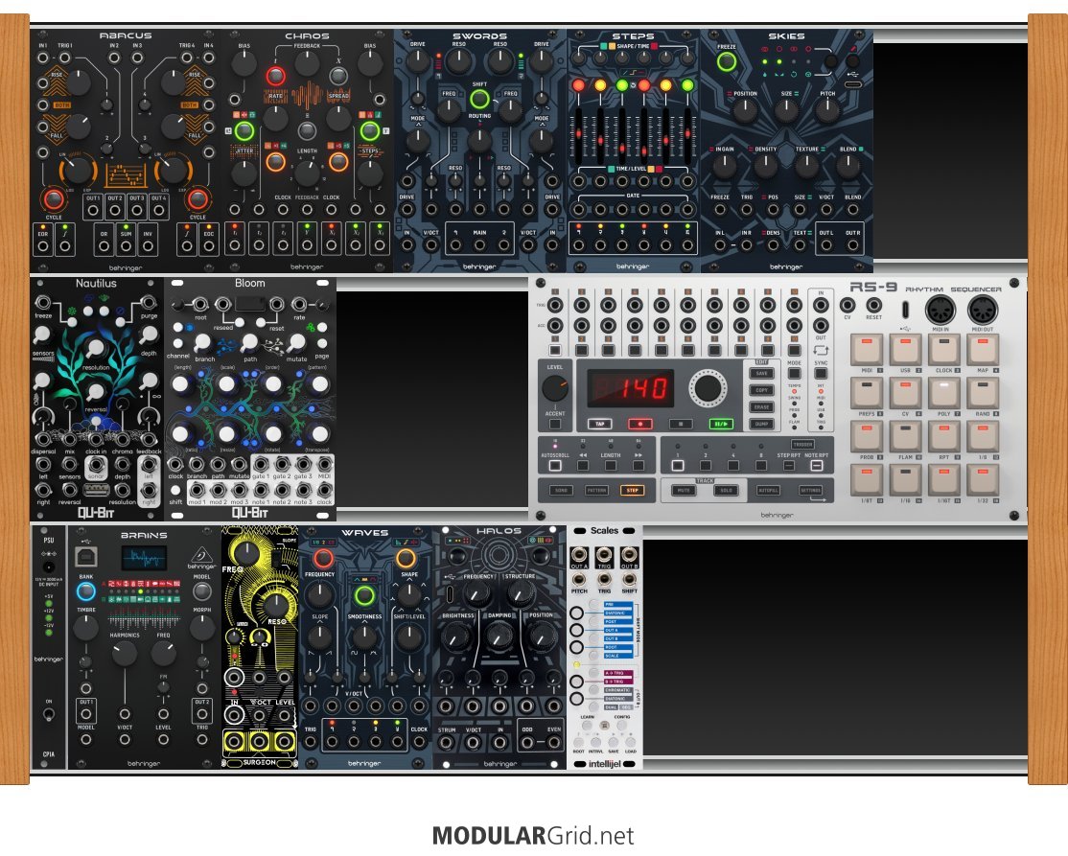Click the Abacus OUT 1 jack
Viewport: 1068px width, 856px height.
(93, 211)
